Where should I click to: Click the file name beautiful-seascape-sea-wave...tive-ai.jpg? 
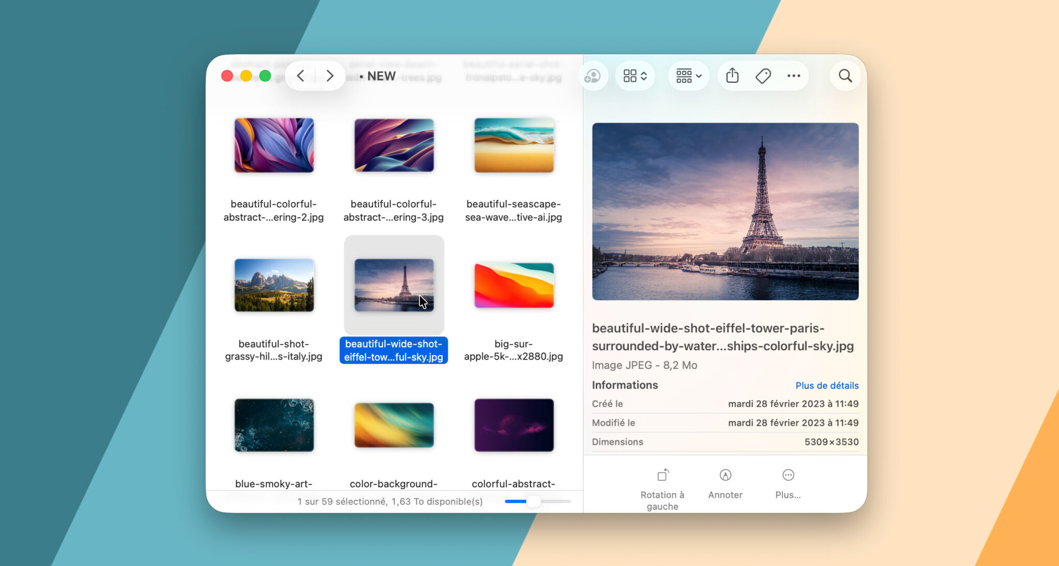(513, 211)
